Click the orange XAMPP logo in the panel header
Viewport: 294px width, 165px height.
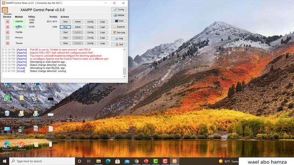(x=5, y=10)
